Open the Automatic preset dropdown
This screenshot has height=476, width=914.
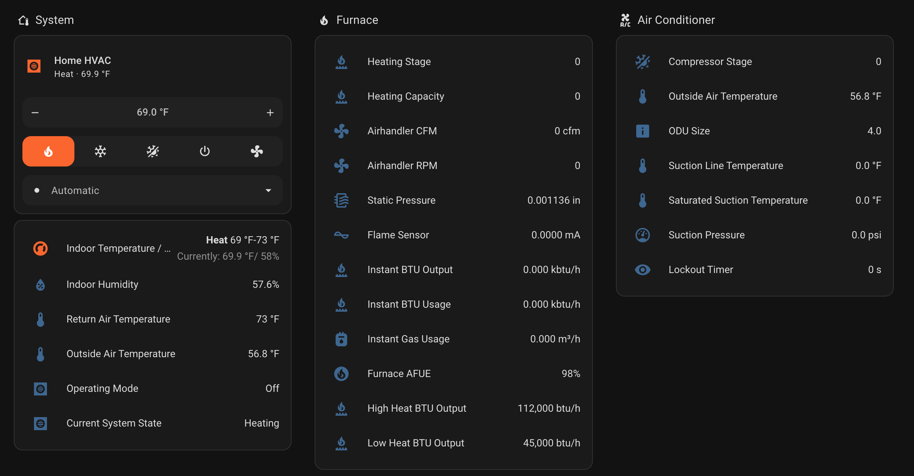point(152,190)
